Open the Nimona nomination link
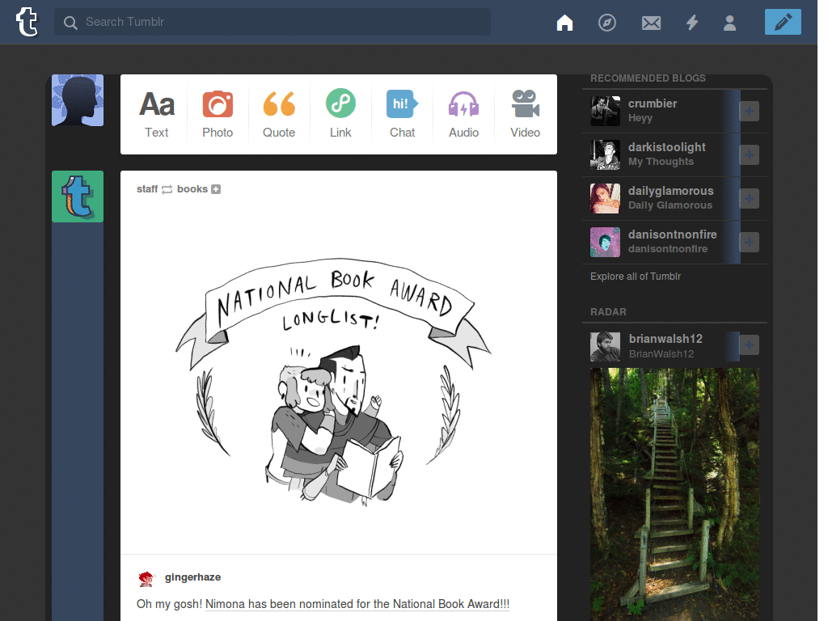 (357, 604)
